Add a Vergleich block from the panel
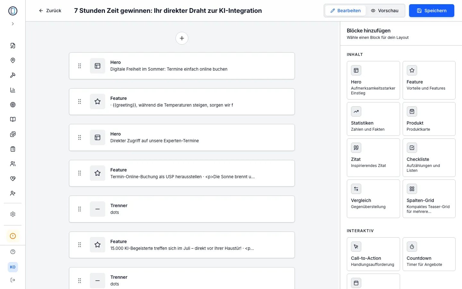The image size is (462, 289). click(373, 199)
